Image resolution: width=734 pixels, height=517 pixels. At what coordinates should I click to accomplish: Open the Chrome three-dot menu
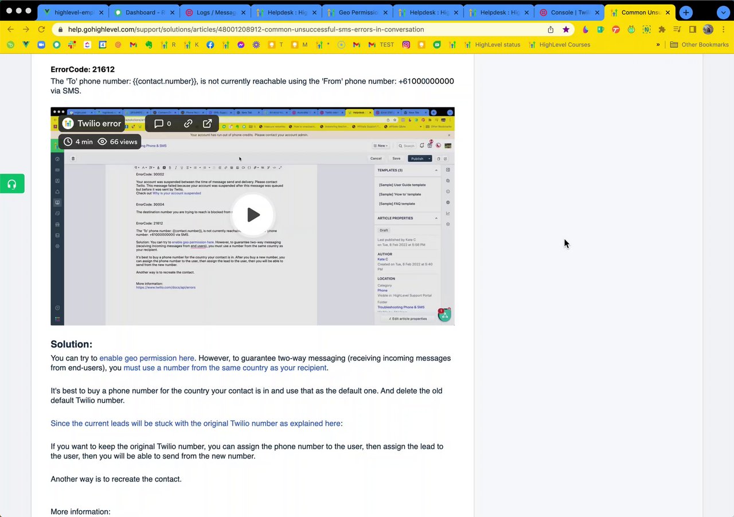click(723, 29)
